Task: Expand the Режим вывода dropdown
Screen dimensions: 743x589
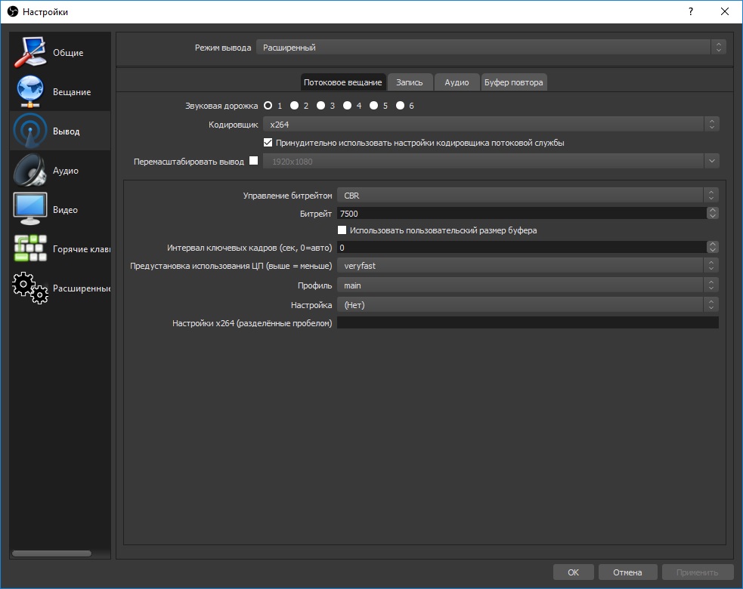Action: [491, 48]
